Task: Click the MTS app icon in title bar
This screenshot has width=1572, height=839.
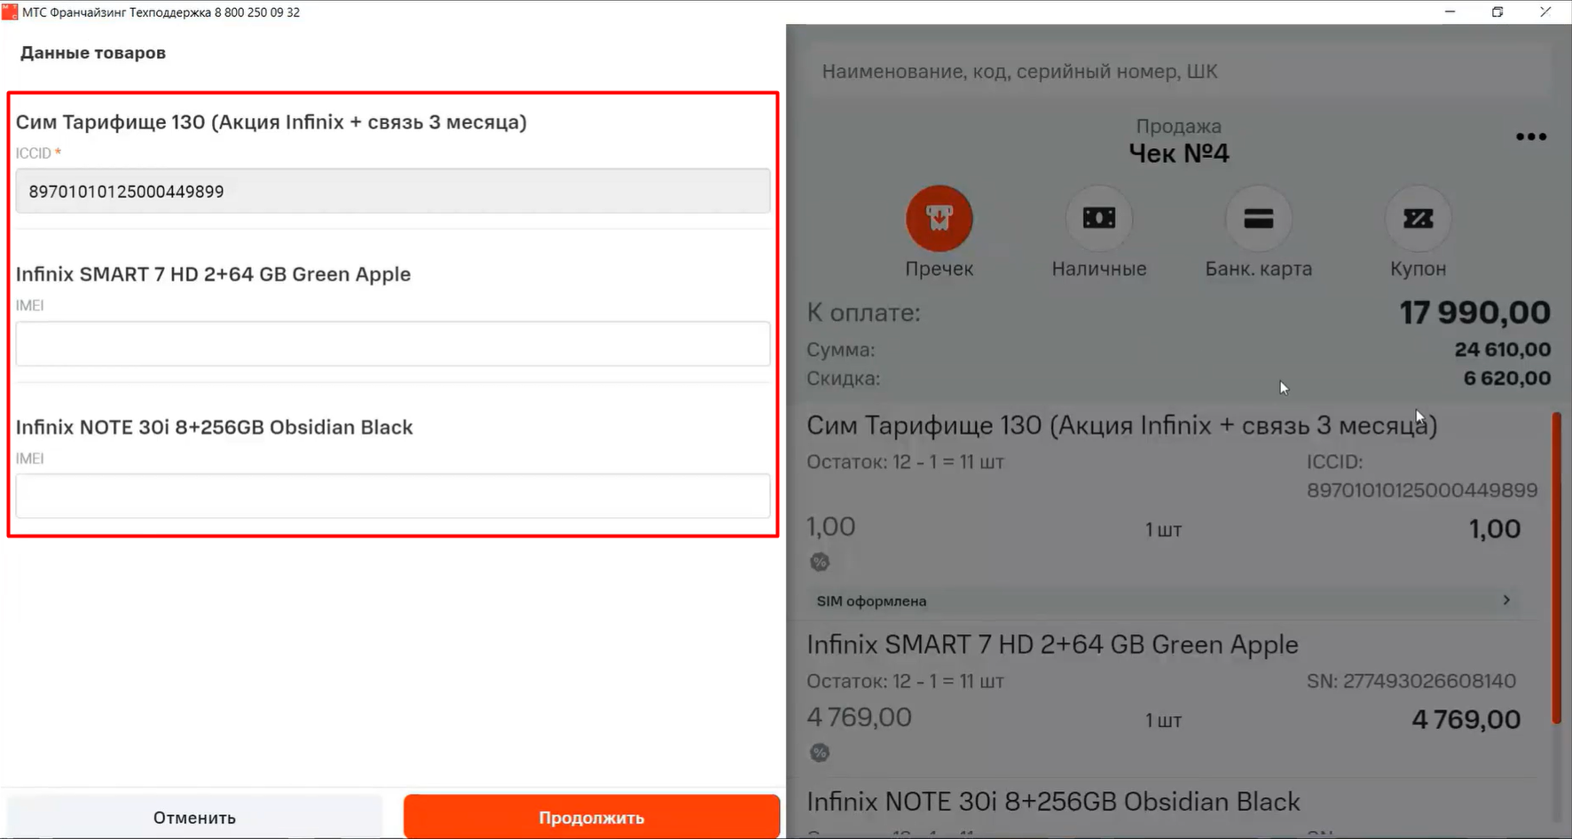Action: tap(10, 12)
